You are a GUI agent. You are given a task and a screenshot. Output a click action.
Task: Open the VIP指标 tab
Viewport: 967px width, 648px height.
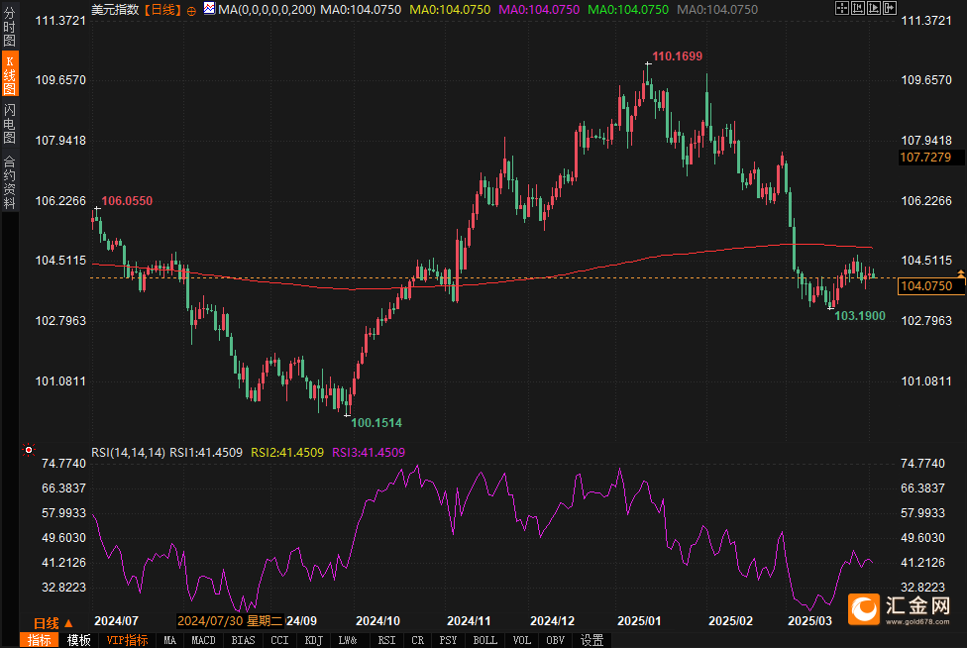[127, 640]
